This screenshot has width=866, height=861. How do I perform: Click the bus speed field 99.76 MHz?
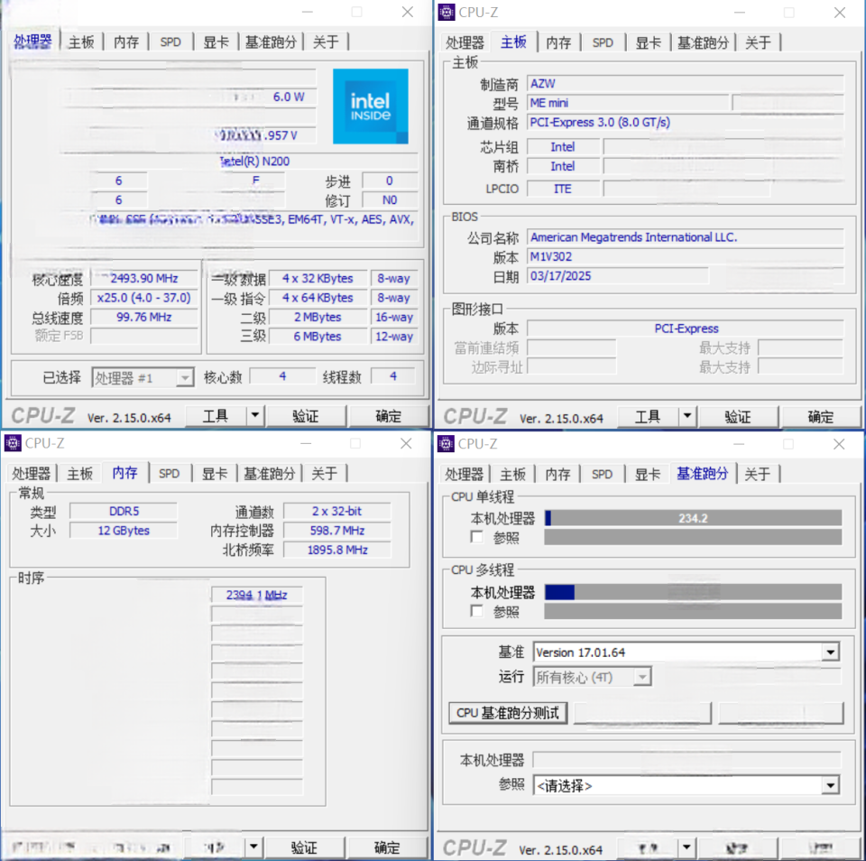coord(144,317)
